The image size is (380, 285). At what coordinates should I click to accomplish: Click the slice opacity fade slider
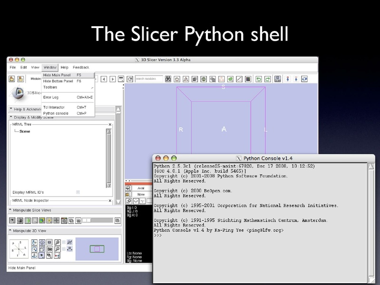(97, 220)
